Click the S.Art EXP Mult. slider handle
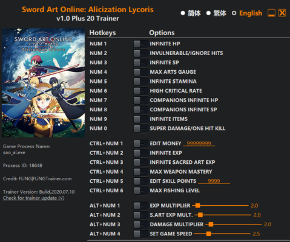 (x=200, y=215)
